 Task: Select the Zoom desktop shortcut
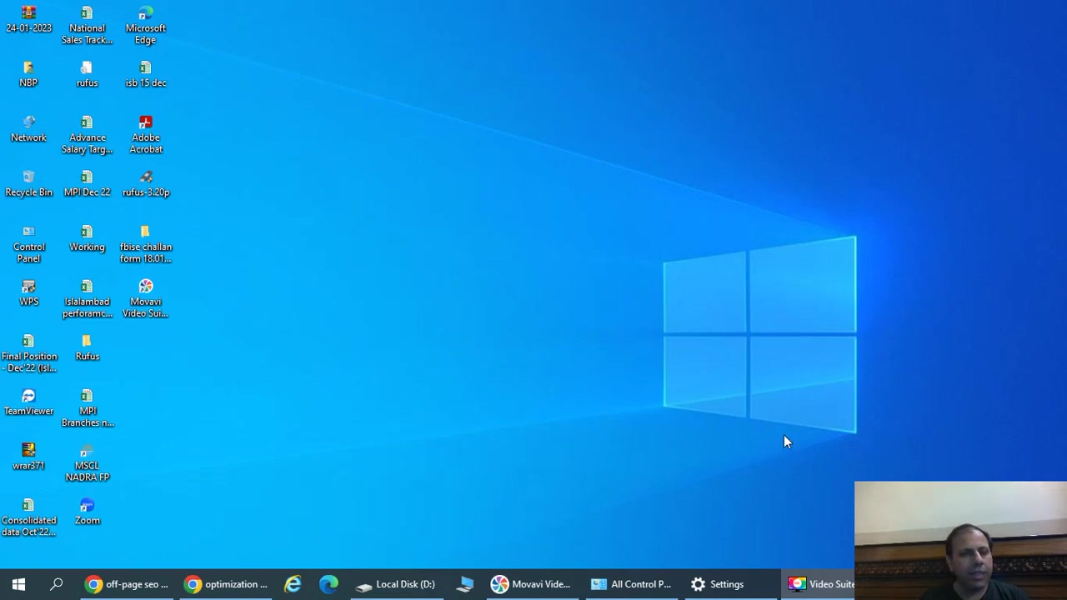(88, 512)
